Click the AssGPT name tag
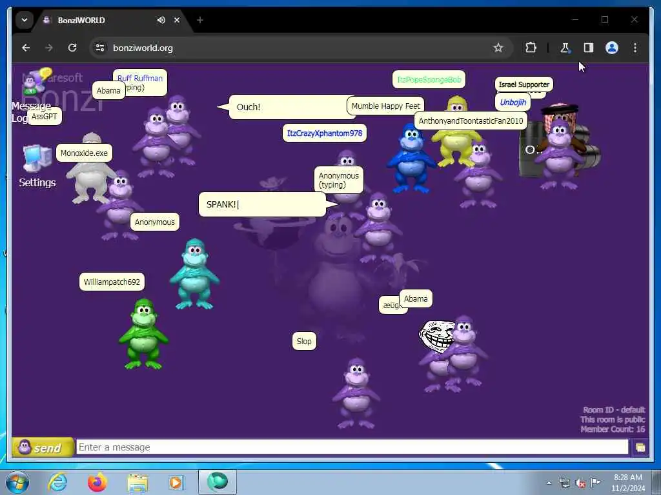Viewport: 661px width, 495px height. 45,117
